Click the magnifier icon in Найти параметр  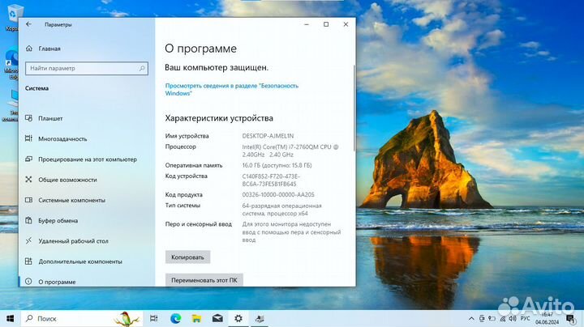coord(142,68)
